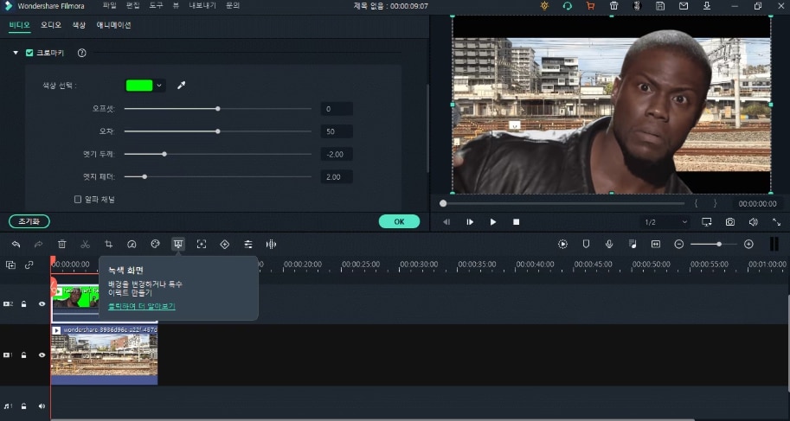This screenshot has width=790, height=421.
Task: Click the 오프셋 slider handle
Action: click(x=217, y=109)
